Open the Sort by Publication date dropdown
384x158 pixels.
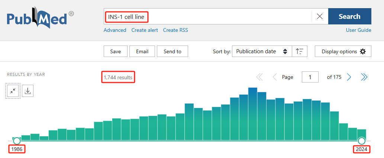(x=262, y=51)
